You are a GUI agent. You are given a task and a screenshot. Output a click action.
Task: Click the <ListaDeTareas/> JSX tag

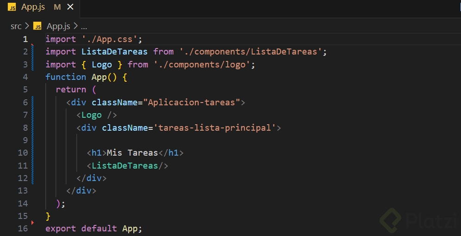[127, 165]
